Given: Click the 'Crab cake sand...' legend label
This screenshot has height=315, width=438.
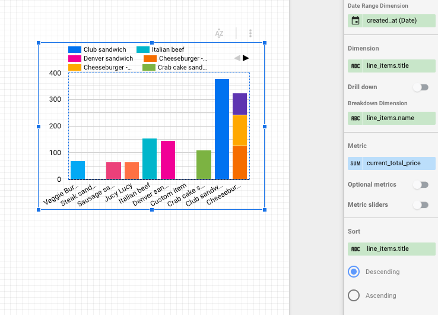Looking at the screenshot, I should [182, 68].
